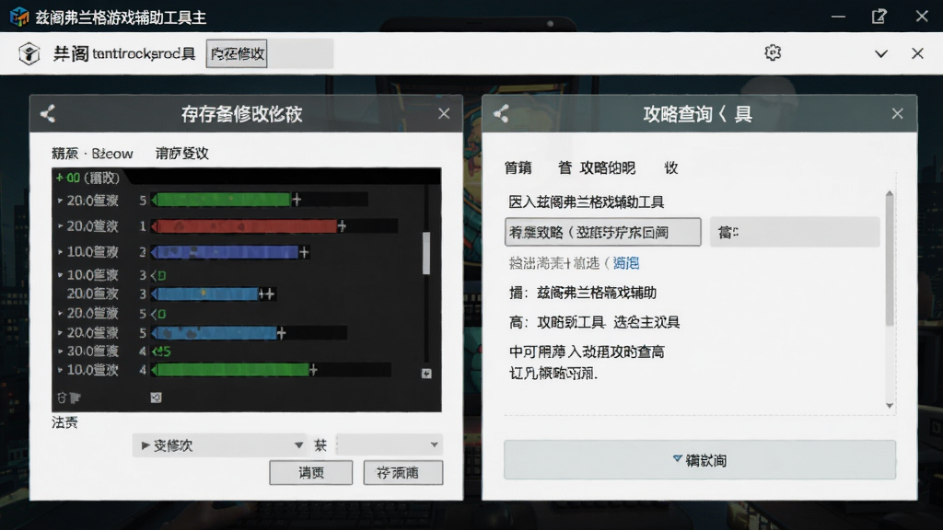Click green <0 value in 20.0 row

click(158, 313)
